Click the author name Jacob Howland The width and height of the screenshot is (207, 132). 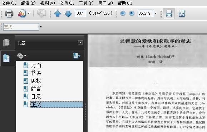(x=159, y=57)
